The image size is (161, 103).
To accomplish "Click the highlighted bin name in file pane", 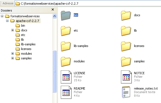I will click(x=76, y=15).
